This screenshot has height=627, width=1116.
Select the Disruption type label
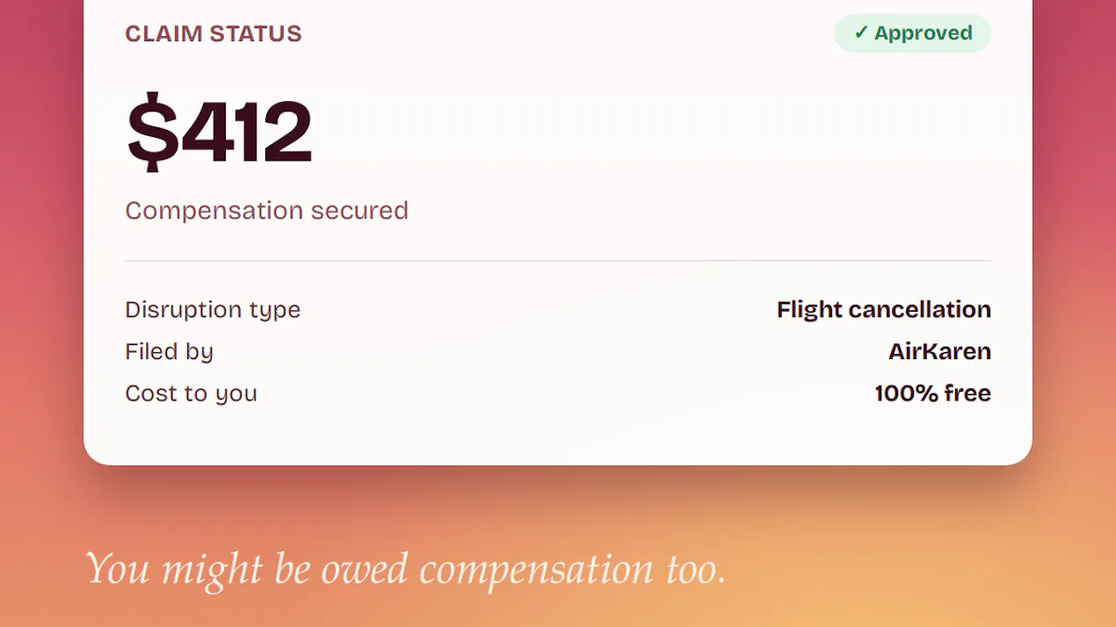(x=213, y=310)
